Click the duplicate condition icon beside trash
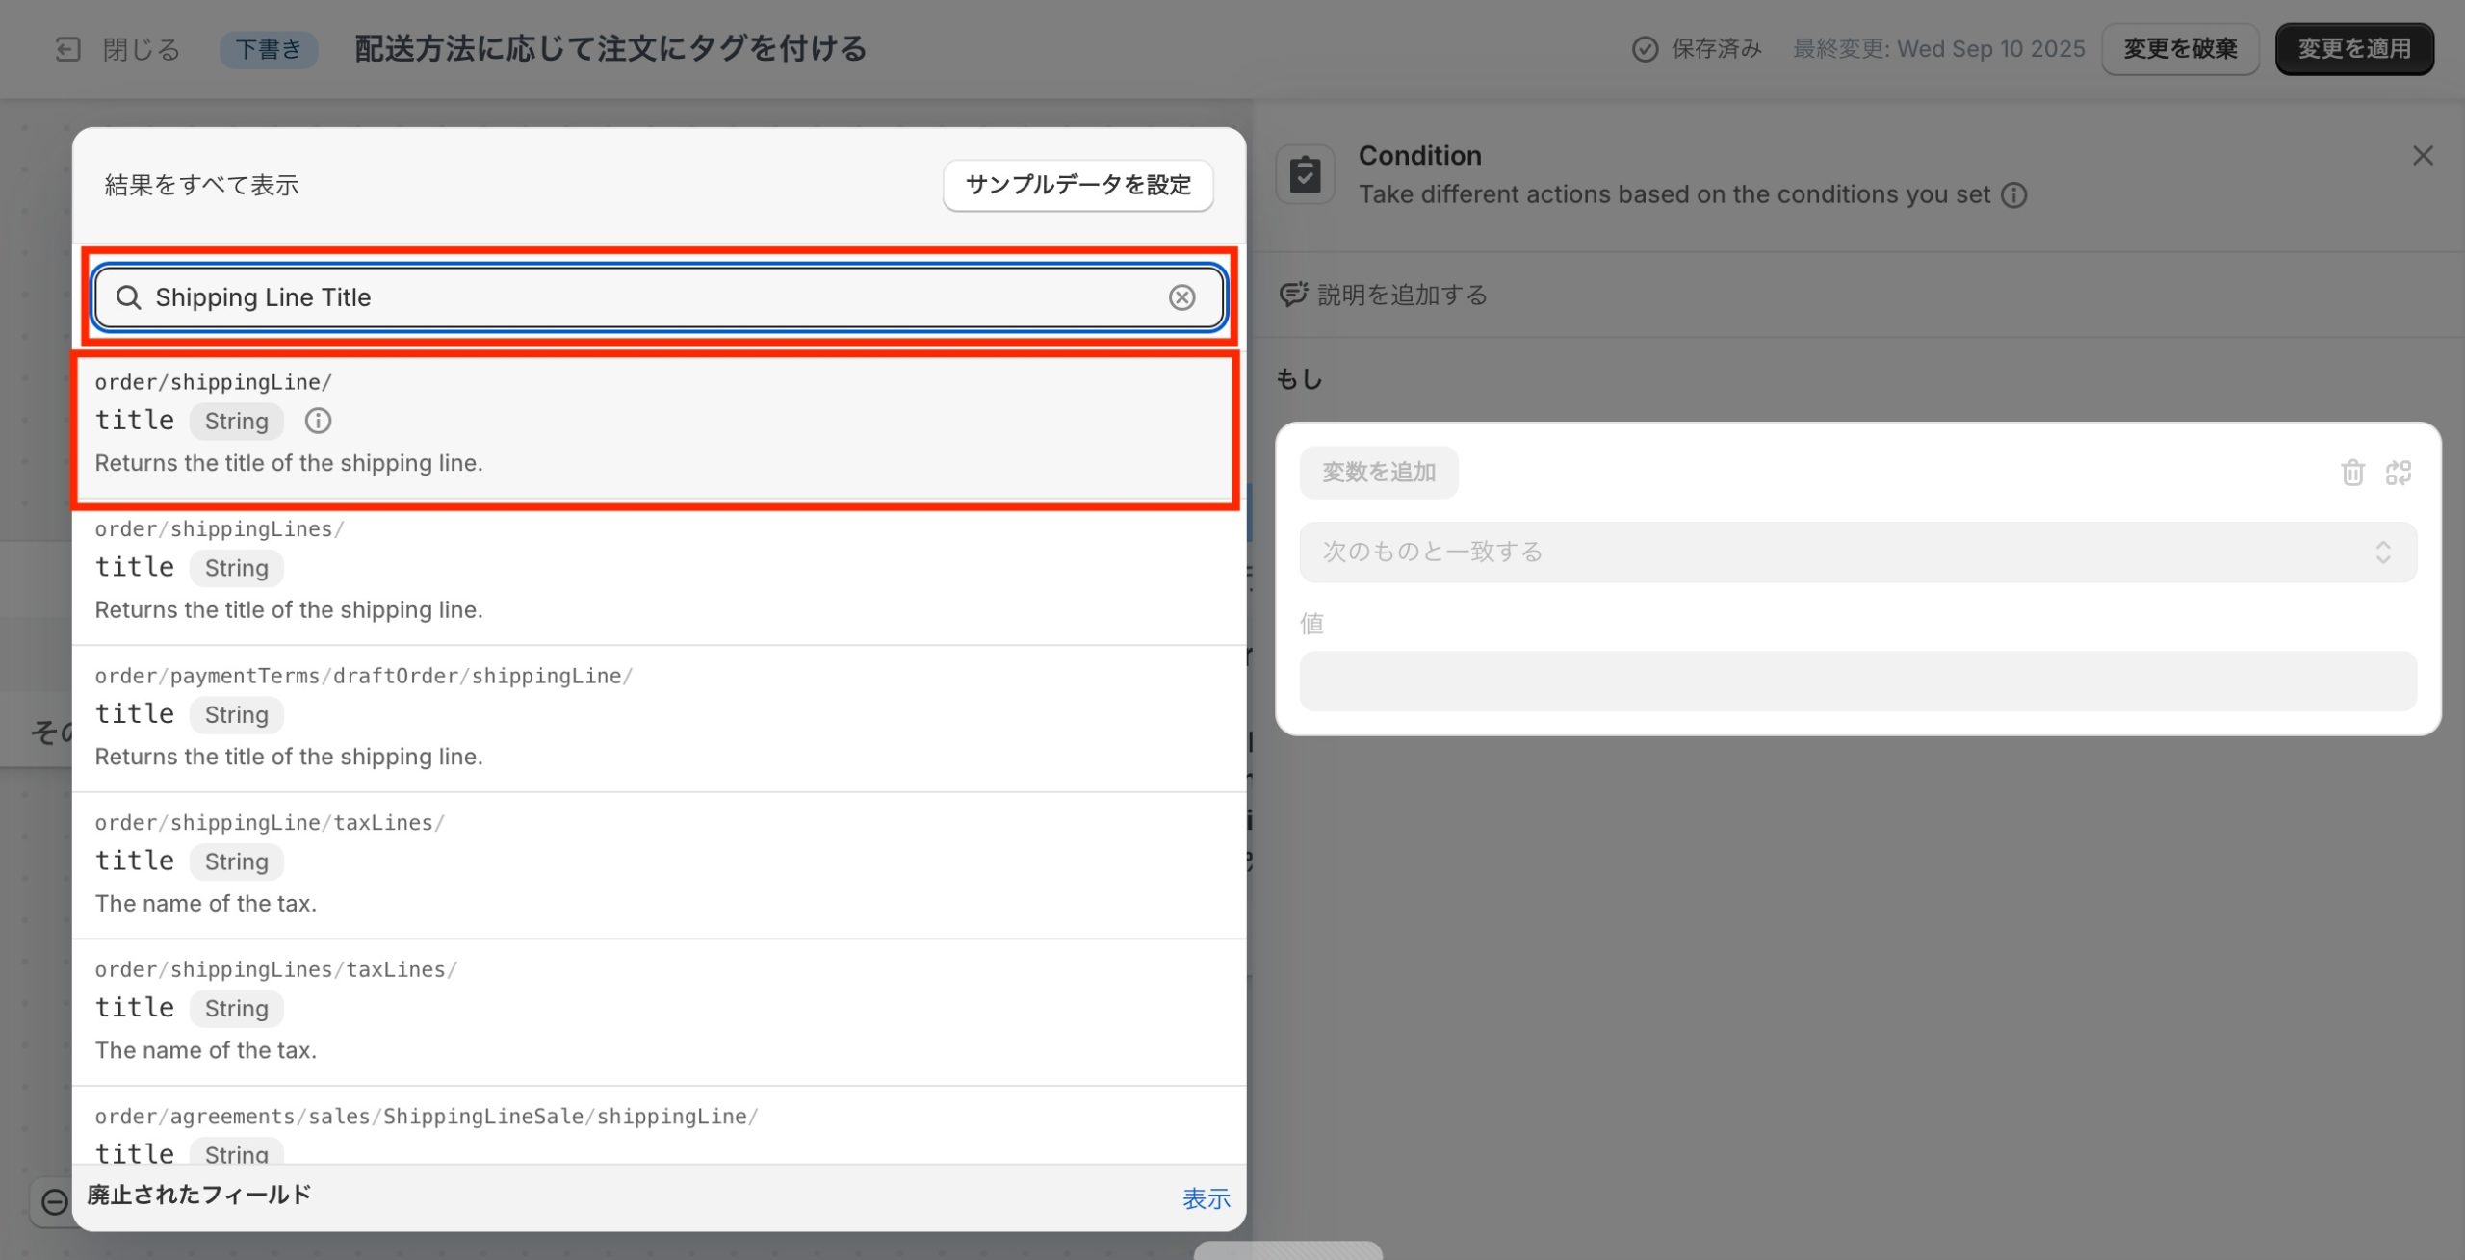The image size is (2465, 1260). [2398, 473]
